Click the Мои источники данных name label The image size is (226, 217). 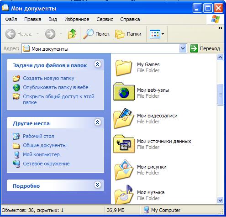point(164,141)
